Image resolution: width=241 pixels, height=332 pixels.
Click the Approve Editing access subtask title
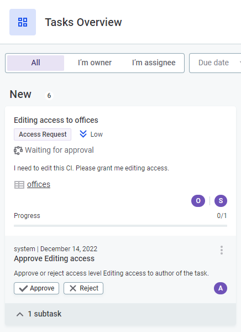point(54,259)
